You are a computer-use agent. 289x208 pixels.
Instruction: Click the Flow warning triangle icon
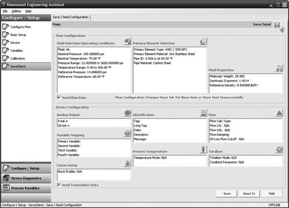(279, 113)
